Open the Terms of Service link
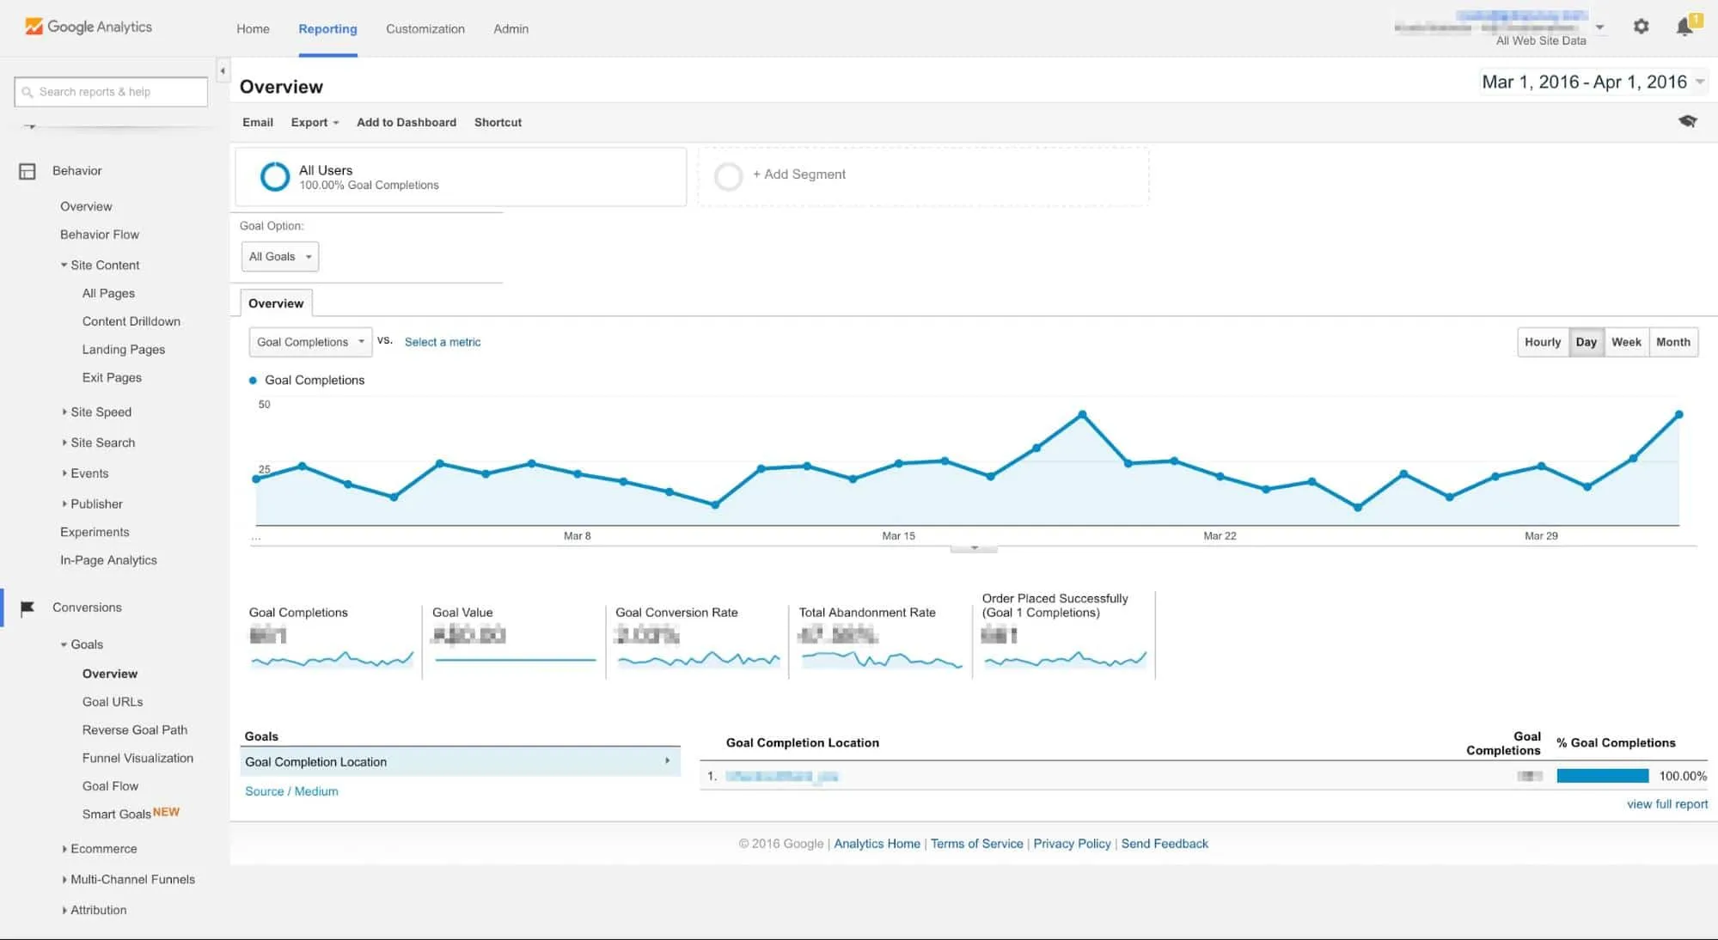The height and width of the screenshot is (940, 1718). (x=976, y=844)
